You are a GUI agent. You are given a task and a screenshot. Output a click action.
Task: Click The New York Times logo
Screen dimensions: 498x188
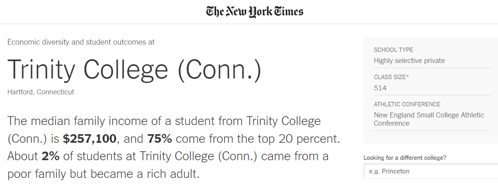coord(255,11)
